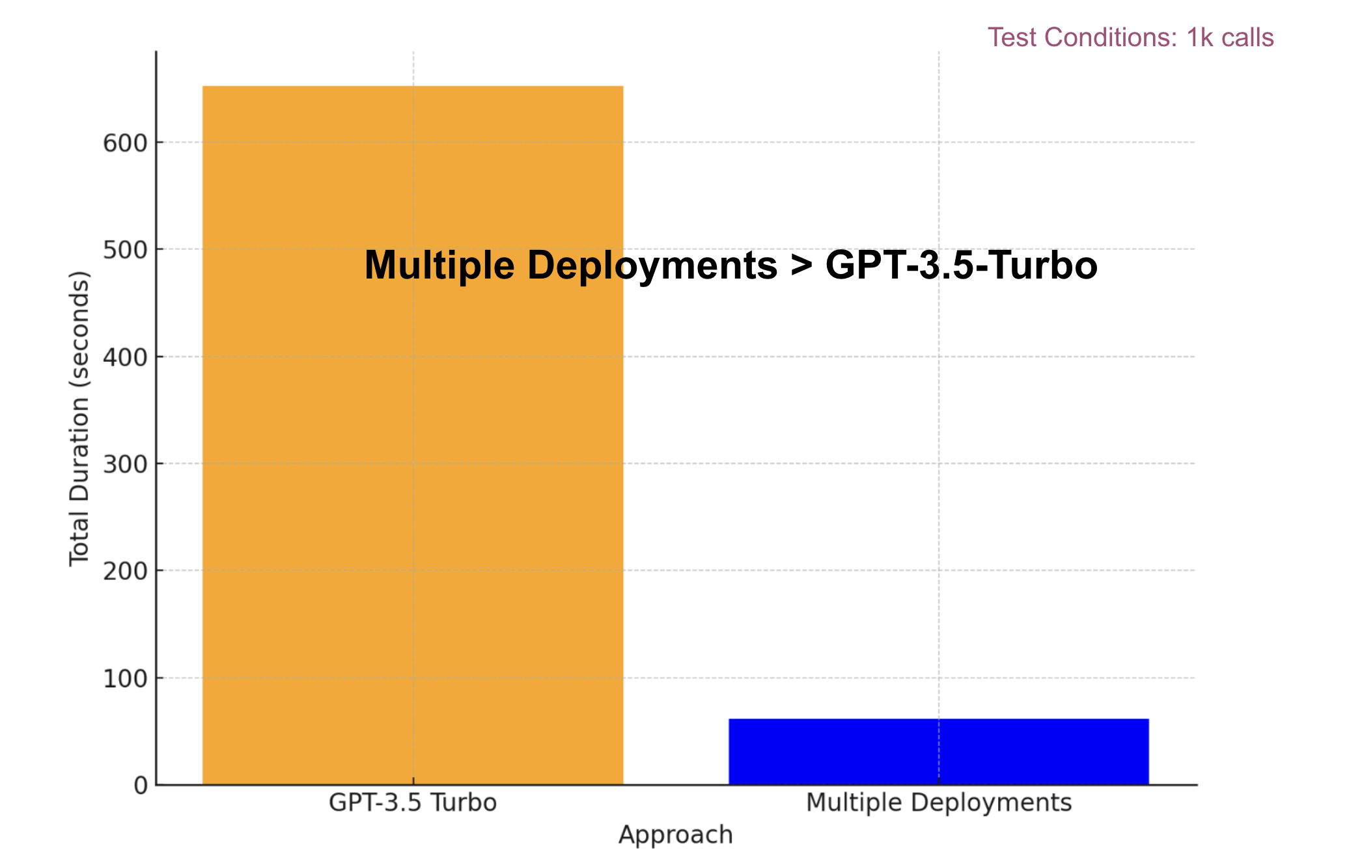Screen dimensions: 1349x863
Task: Click the word 'Deployments' in the headline
Action: pyautogui.click(x=652, y=266)
